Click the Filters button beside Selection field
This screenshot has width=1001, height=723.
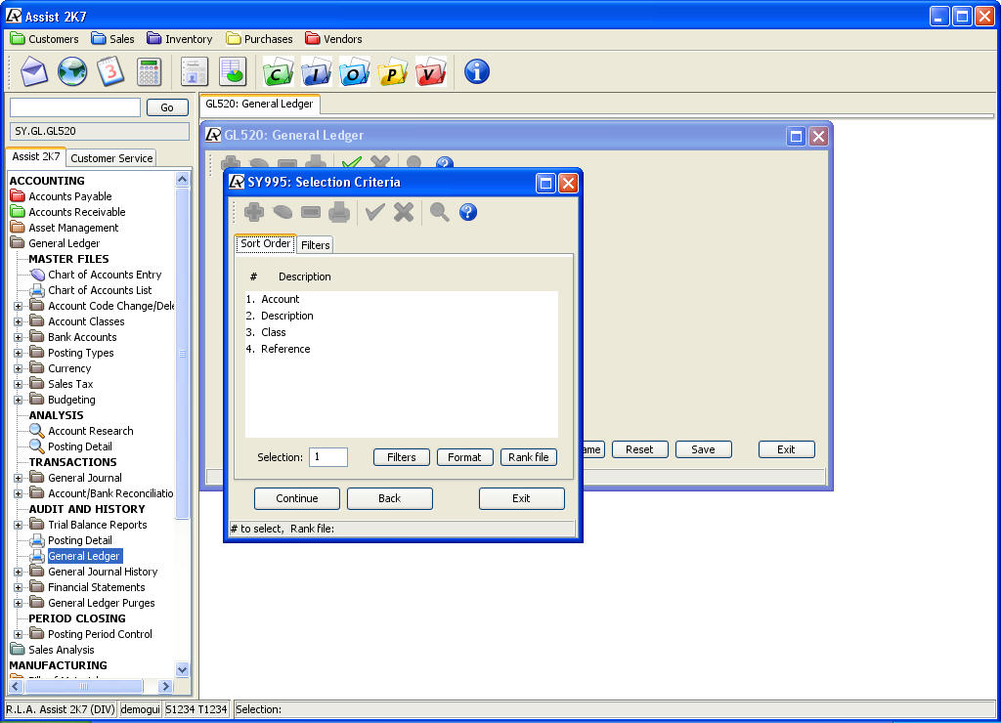click(x=402, y=457)
